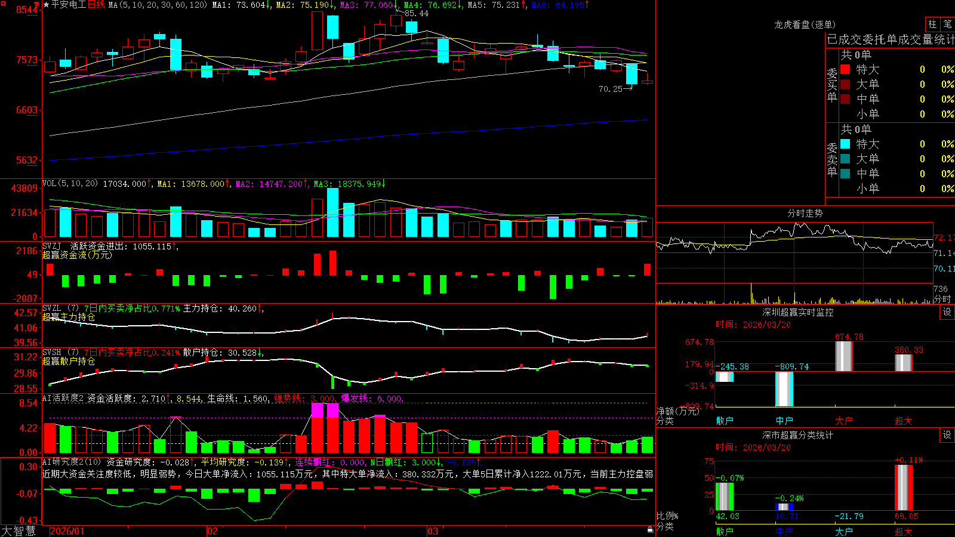Click the MA(5,10,20,30,60,120) indicator label
The width and height of the screenshot is (955, 537).
(158, 5)
